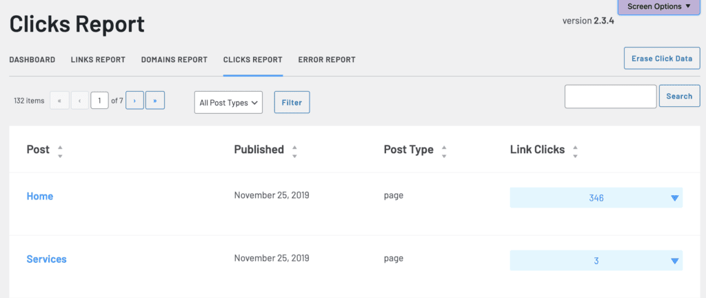Switch to the Dashboard tab
The width and height of the screenshot is (706, 298).
pyautogui.click(x=32, y=59)
